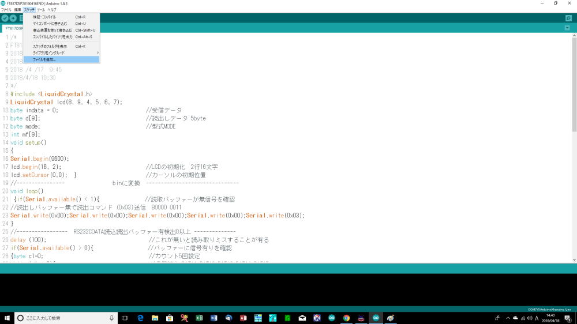Screen dimensions: 577x324
Task: Open Microsoft Edge from the taskbar
Action: pyautogui.click(x=140, y=318)
